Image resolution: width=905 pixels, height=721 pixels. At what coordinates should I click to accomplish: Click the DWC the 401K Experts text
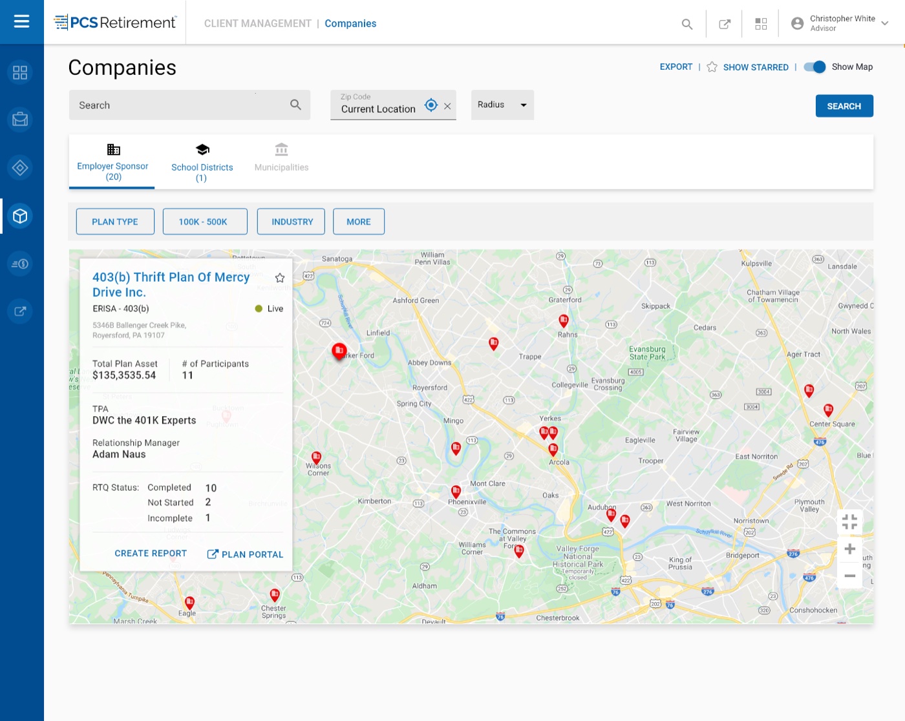coord(144,421)
